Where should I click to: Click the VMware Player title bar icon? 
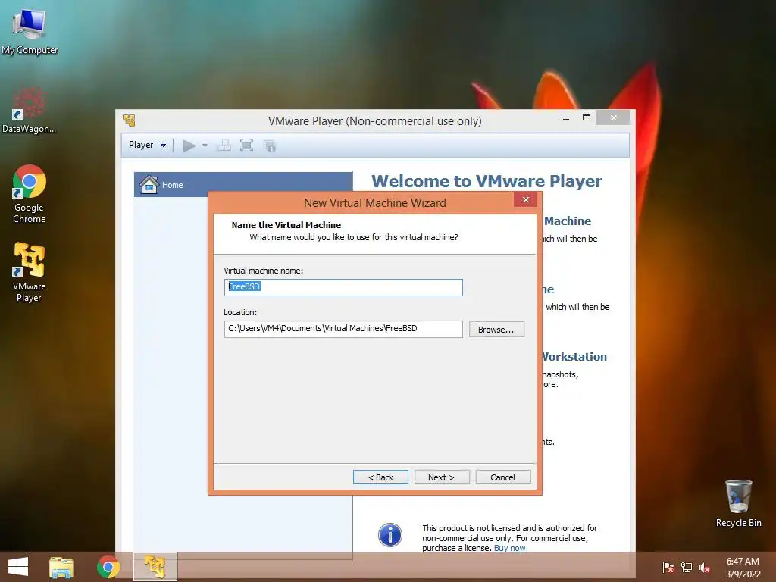pyautogui.click(x=129, y=120)
